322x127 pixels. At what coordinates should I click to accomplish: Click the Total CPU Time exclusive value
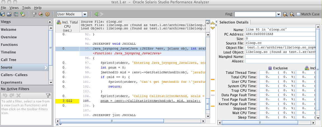[278, 77]
